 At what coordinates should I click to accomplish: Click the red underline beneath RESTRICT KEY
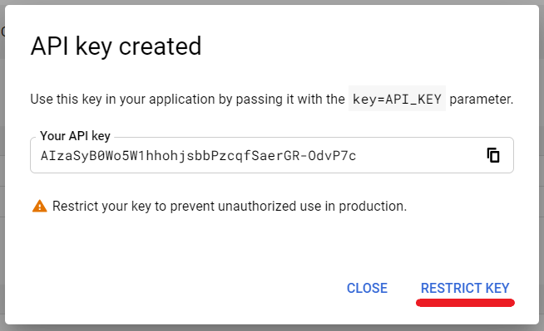(465, 303)
